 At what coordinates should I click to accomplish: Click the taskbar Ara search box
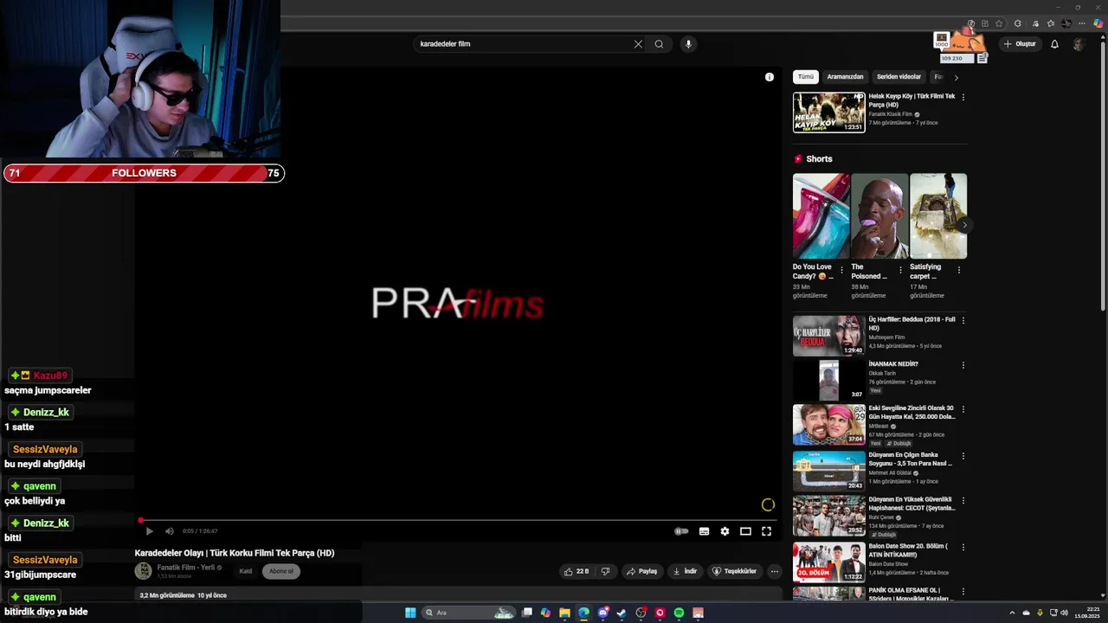point(469,613)
